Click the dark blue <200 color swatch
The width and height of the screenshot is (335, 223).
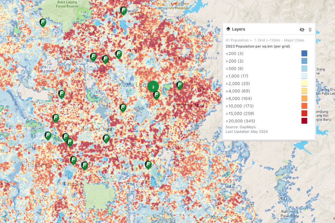tap(304, 53)
